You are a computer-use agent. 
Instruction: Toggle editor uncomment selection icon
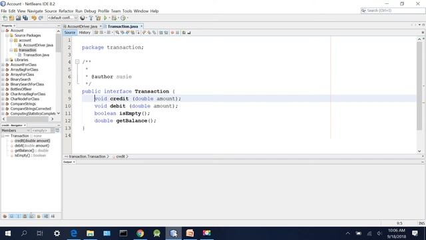point(189,33)
